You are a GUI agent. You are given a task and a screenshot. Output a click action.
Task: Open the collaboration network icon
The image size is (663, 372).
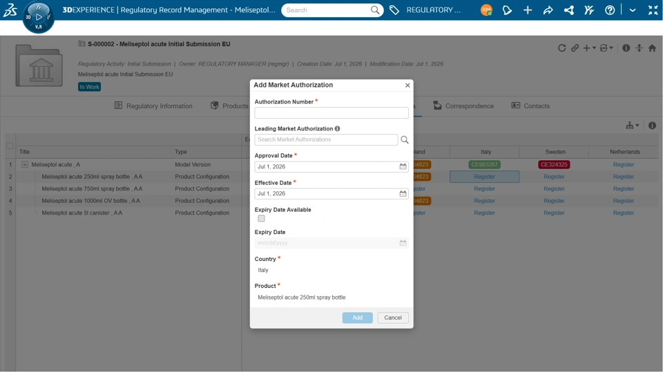point(568,10)
